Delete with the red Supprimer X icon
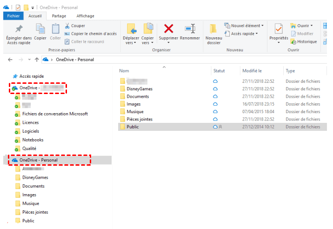333x229 pixels. (169, 28)
